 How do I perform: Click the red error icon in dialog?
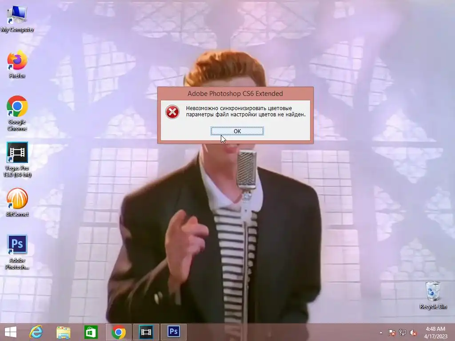click(172, 112)
